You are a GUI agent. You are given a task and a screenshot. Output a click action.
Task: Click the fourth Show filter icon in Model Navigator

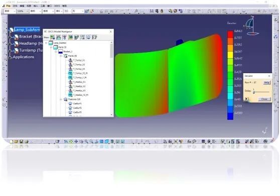click(x=71, y=37)
